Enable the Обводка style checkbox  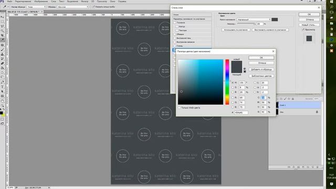[175, 34]
